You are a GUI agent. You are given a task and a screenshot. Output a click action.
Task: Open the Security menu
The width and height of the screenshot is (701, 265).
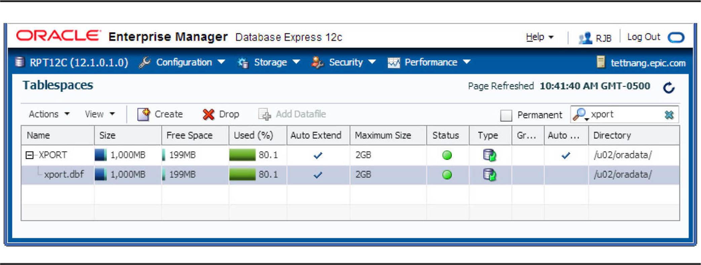pyautogui.click(x=352, y=62)
